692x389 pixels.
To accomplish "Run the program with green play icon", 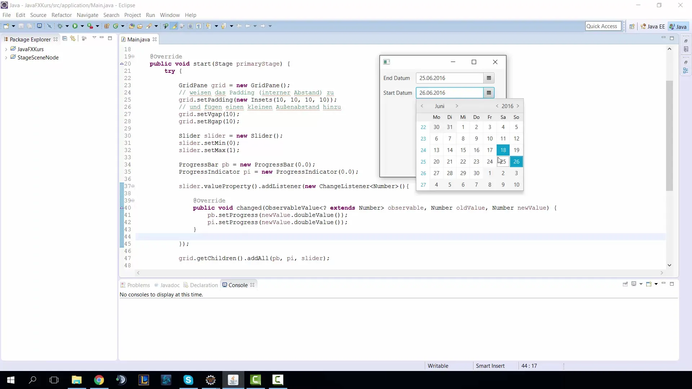I will pos(75,26).
